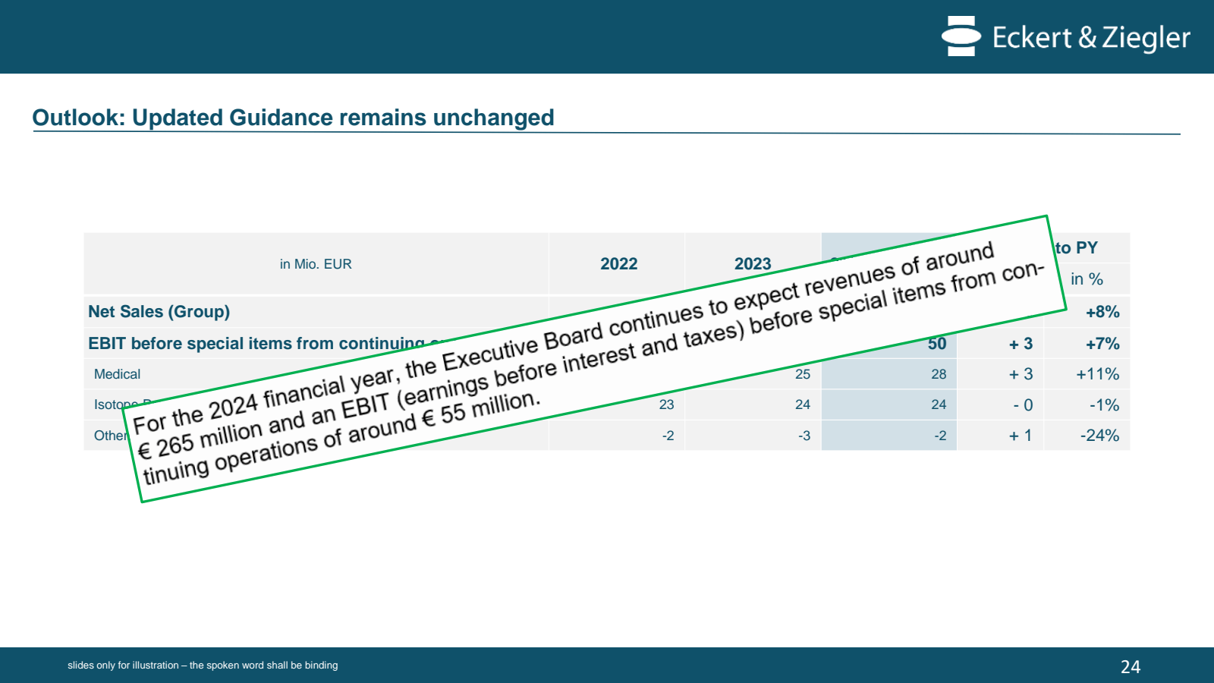This screenshot has height=683, width=1214.
Task: Click the '+ 3' change value in Medical row
Action: (1021, 374)
